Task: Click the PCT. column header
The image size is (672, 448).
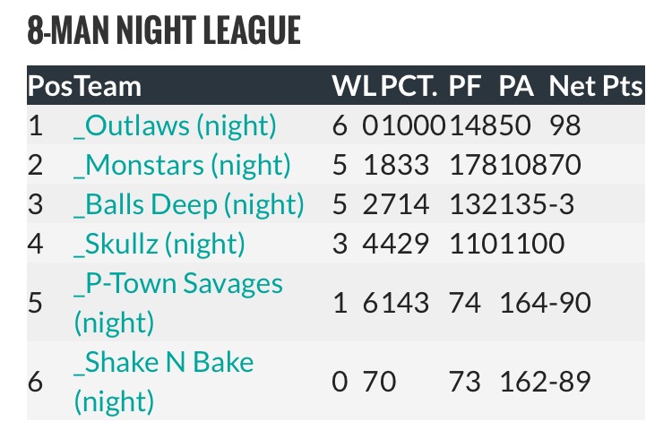Action: (409, 86)
